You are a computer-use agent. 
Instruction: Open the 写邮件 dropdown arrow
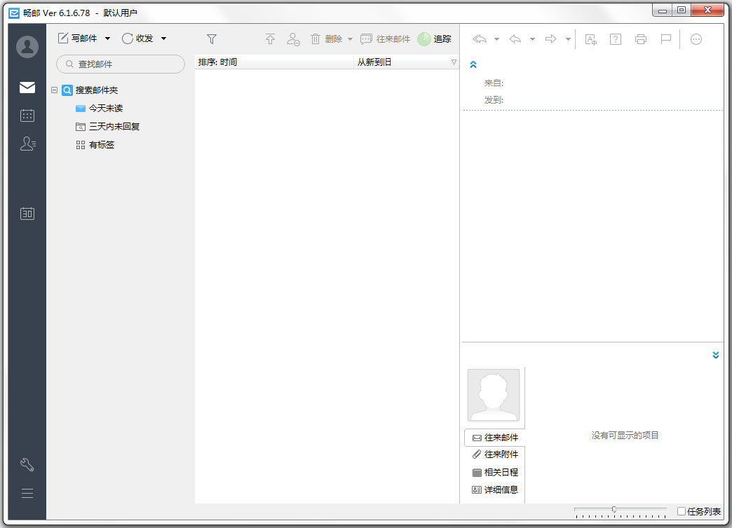tap(107, 39)
